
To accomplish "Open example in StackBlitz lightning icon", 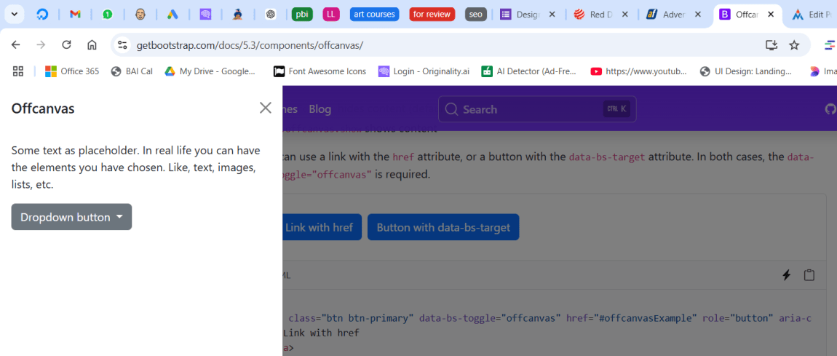I will click(786, 275).
